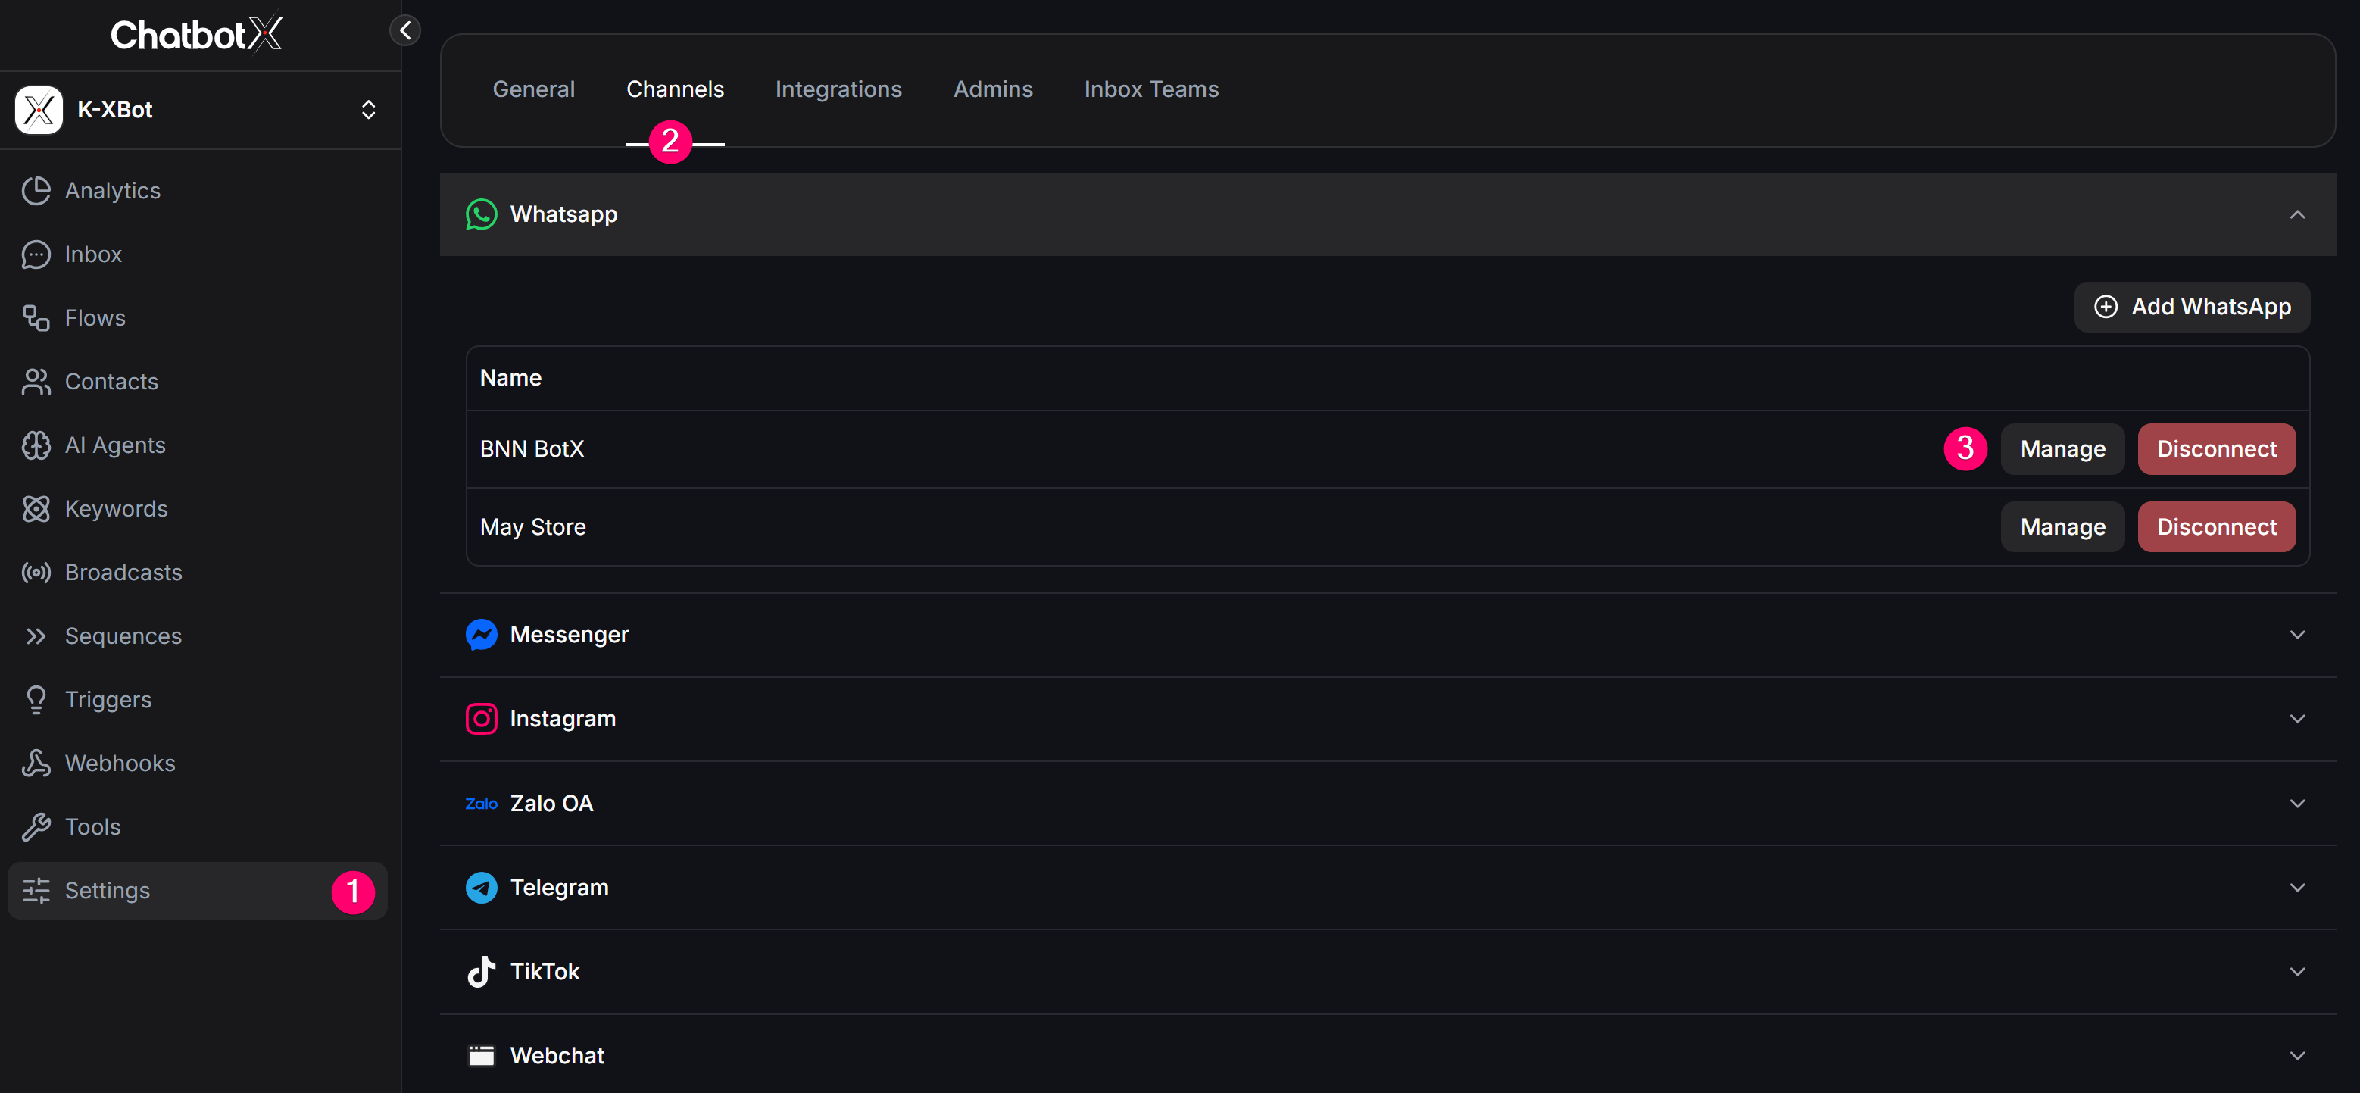Click the Keywords icon in sidebar
The height and width of the screenshot is (1093, 2360).
click(x=36, y=508)
